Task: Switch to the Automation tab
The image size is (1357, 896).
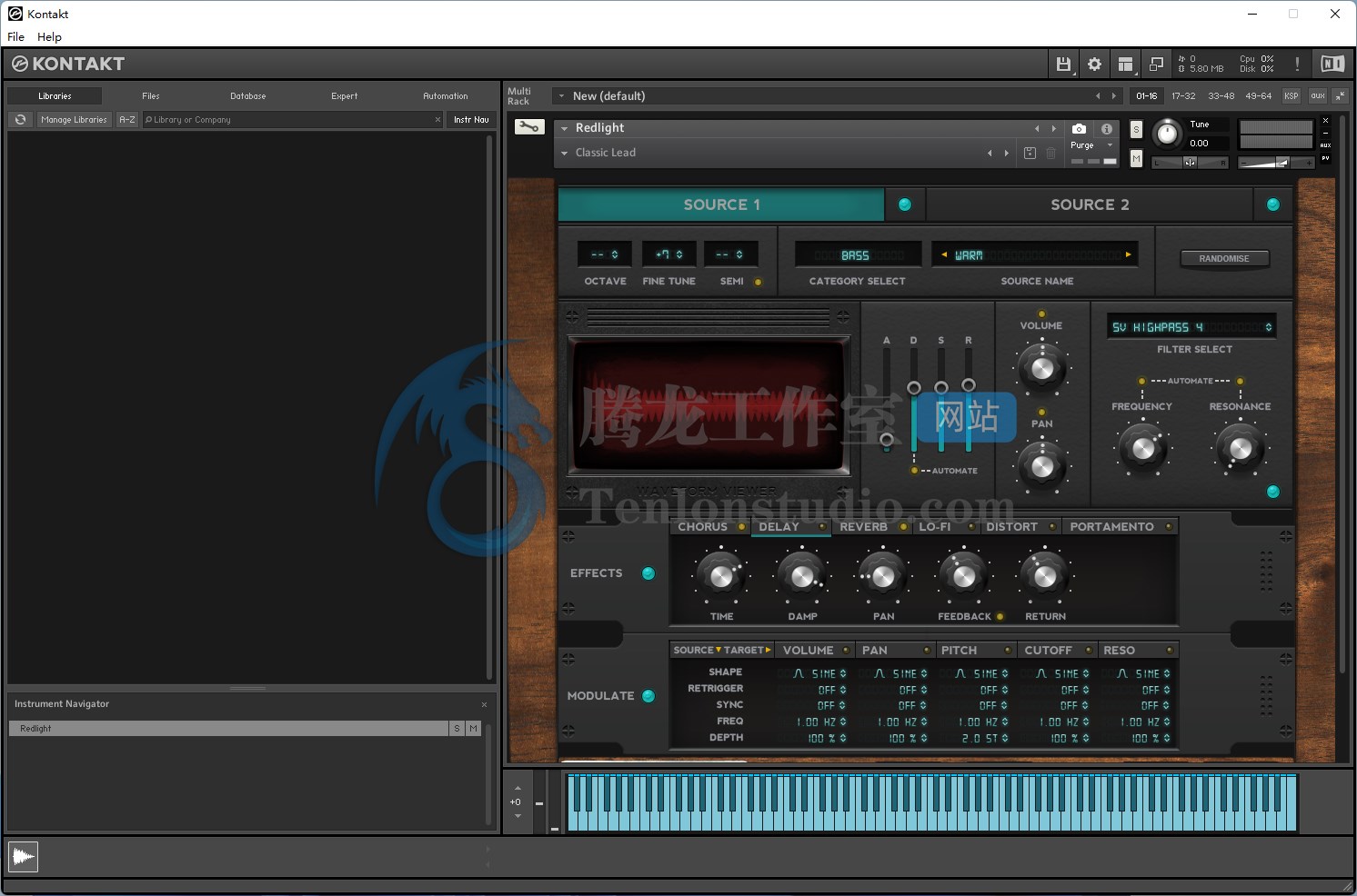Action: tap(446, 95)
